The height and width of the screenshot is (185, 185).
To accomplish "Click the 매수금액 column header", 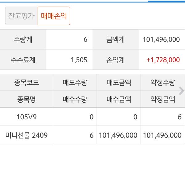I will point(119,99).
